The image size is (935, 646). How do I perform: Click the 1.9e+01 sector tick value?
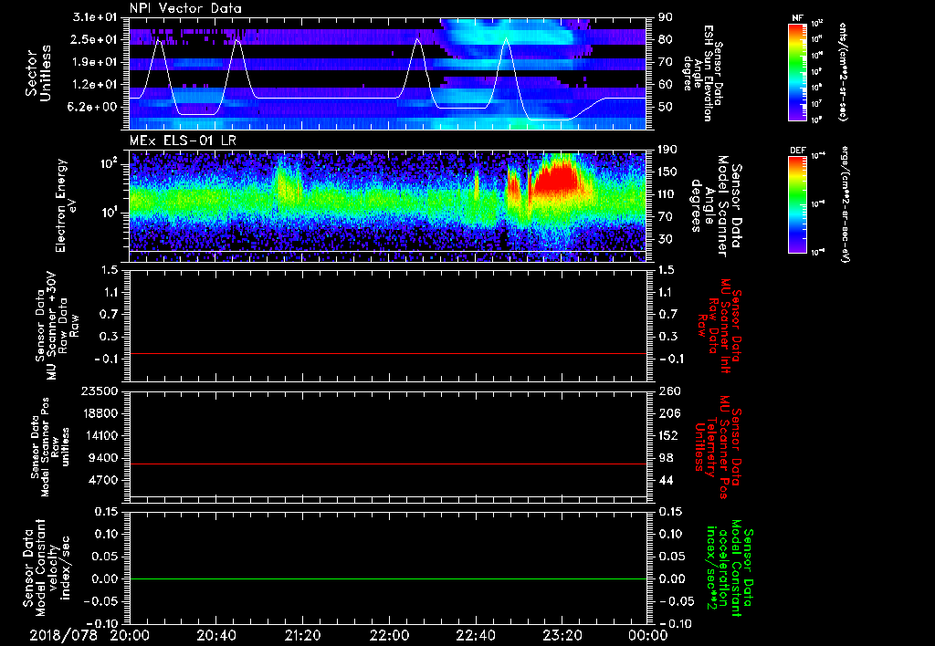(95, 62)
